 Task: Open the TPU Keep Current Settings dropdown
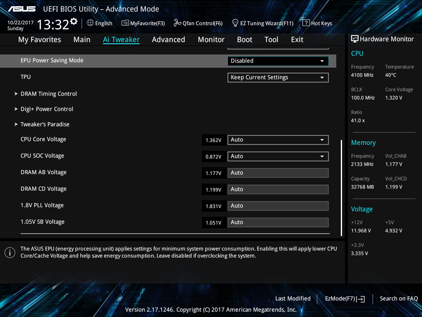pos(278,77)
